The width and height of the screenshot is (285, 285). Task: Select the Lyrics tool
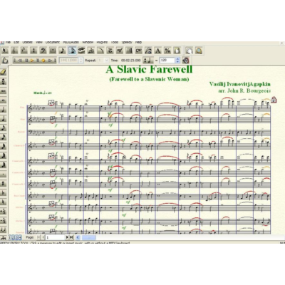click(148, 51)
